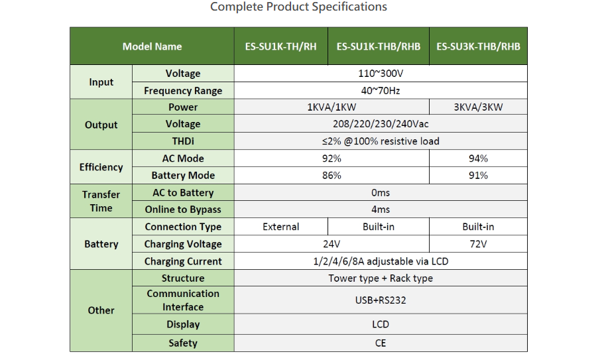Select the CE safety value cell
Image resolution: width=606 pixels, height=358 pixels.
[x=380, y=343]
